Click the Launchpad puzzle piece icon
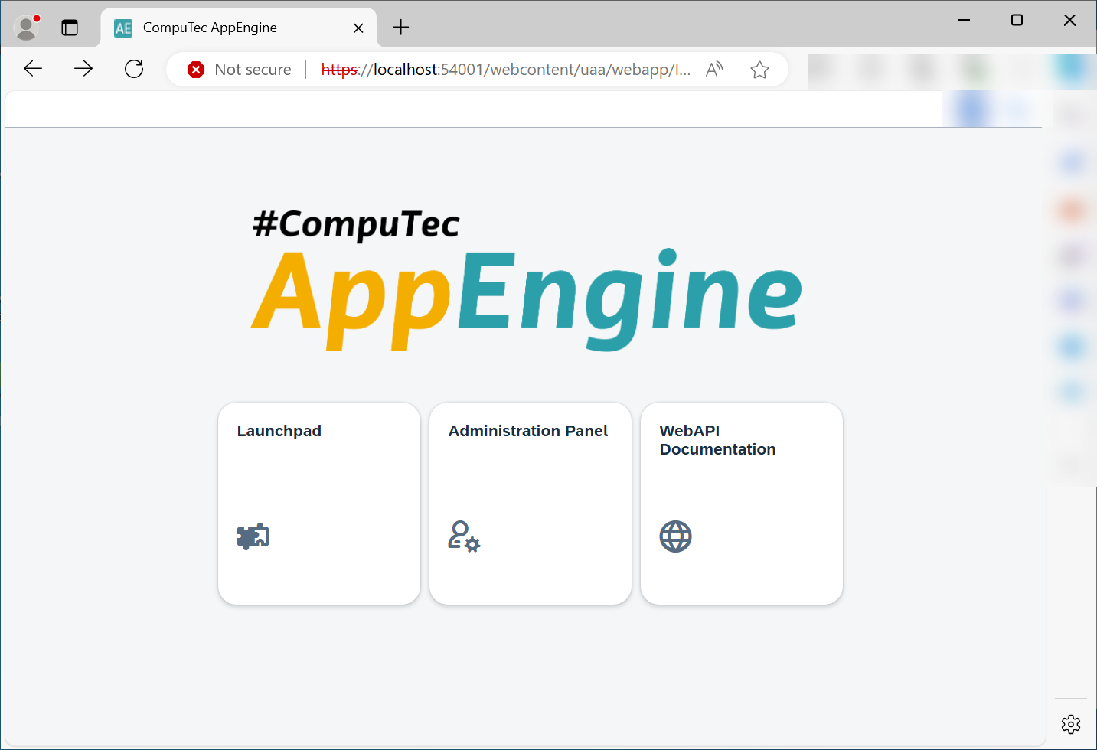This screenshot has height=750, width=1097. [253, 536]
